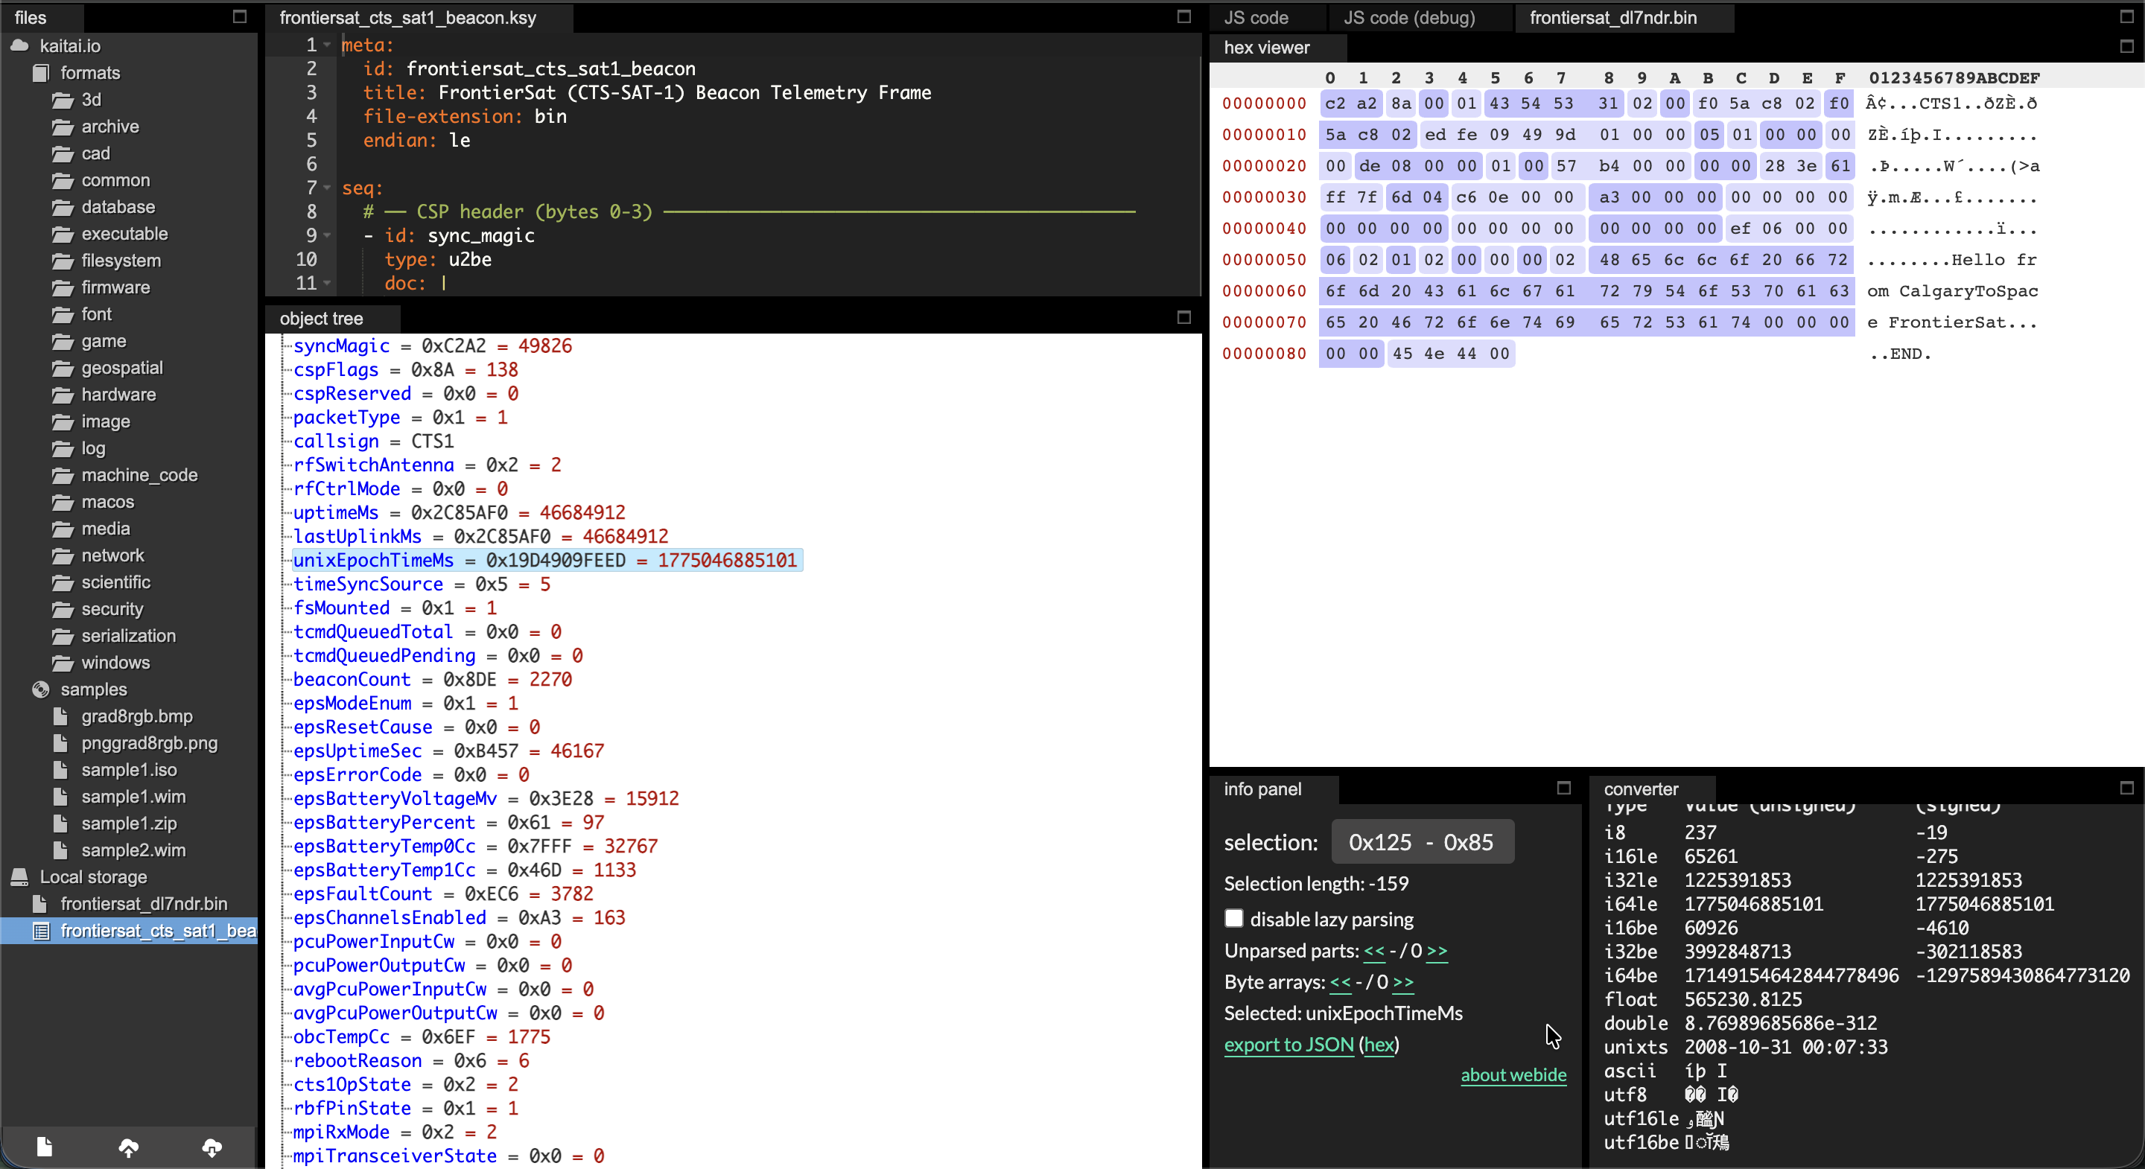Click the download file cloud icon
Screen dimensions: 2145x1169
212,1147
